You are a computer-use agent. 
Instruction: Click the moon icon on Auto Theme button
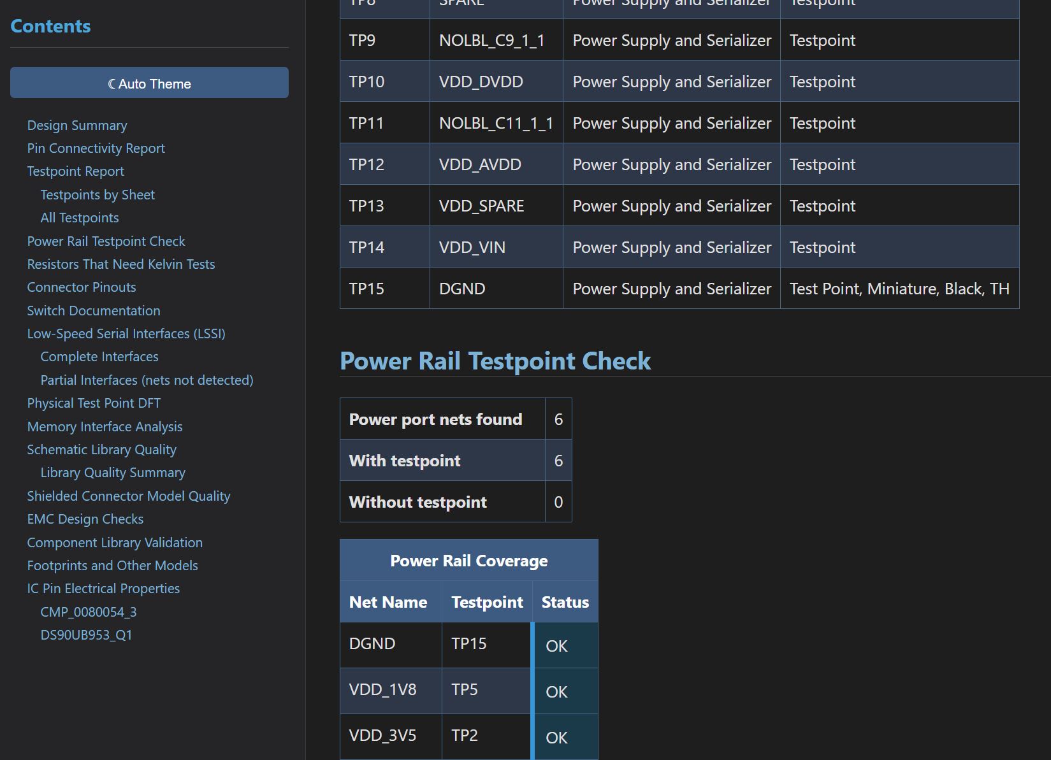pos(112,83)
